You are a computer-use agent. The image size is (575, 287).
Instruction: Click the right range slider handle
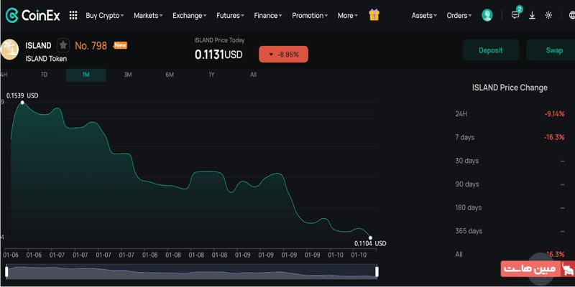pos(377,272)
